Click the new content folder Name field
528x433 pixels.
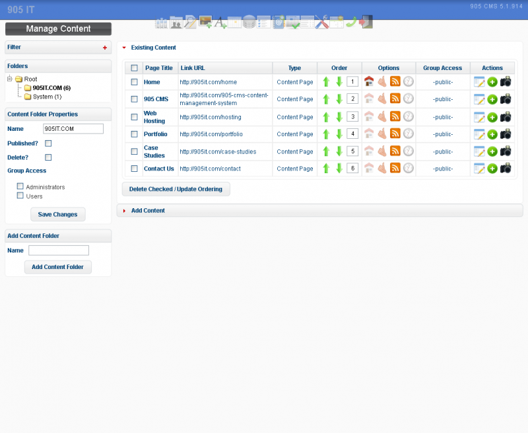click(59, 251)
